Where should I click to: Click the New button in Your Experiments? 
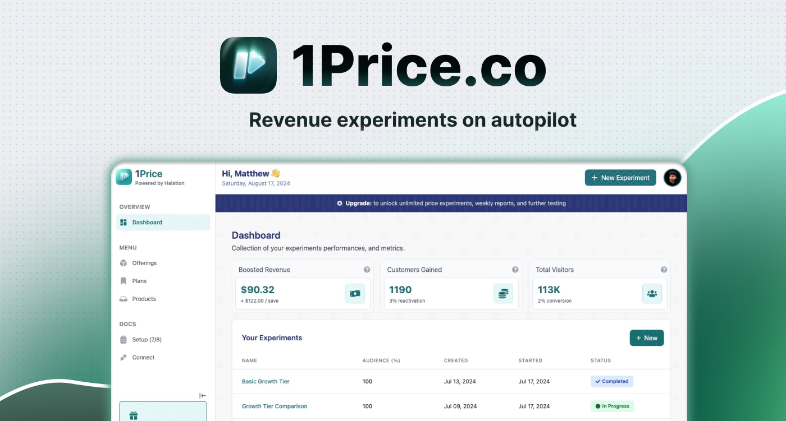(647, 338)
